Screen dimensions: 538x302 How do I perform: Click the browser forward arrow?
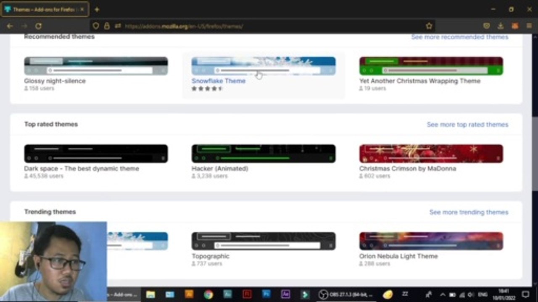(x=24, y=26)
